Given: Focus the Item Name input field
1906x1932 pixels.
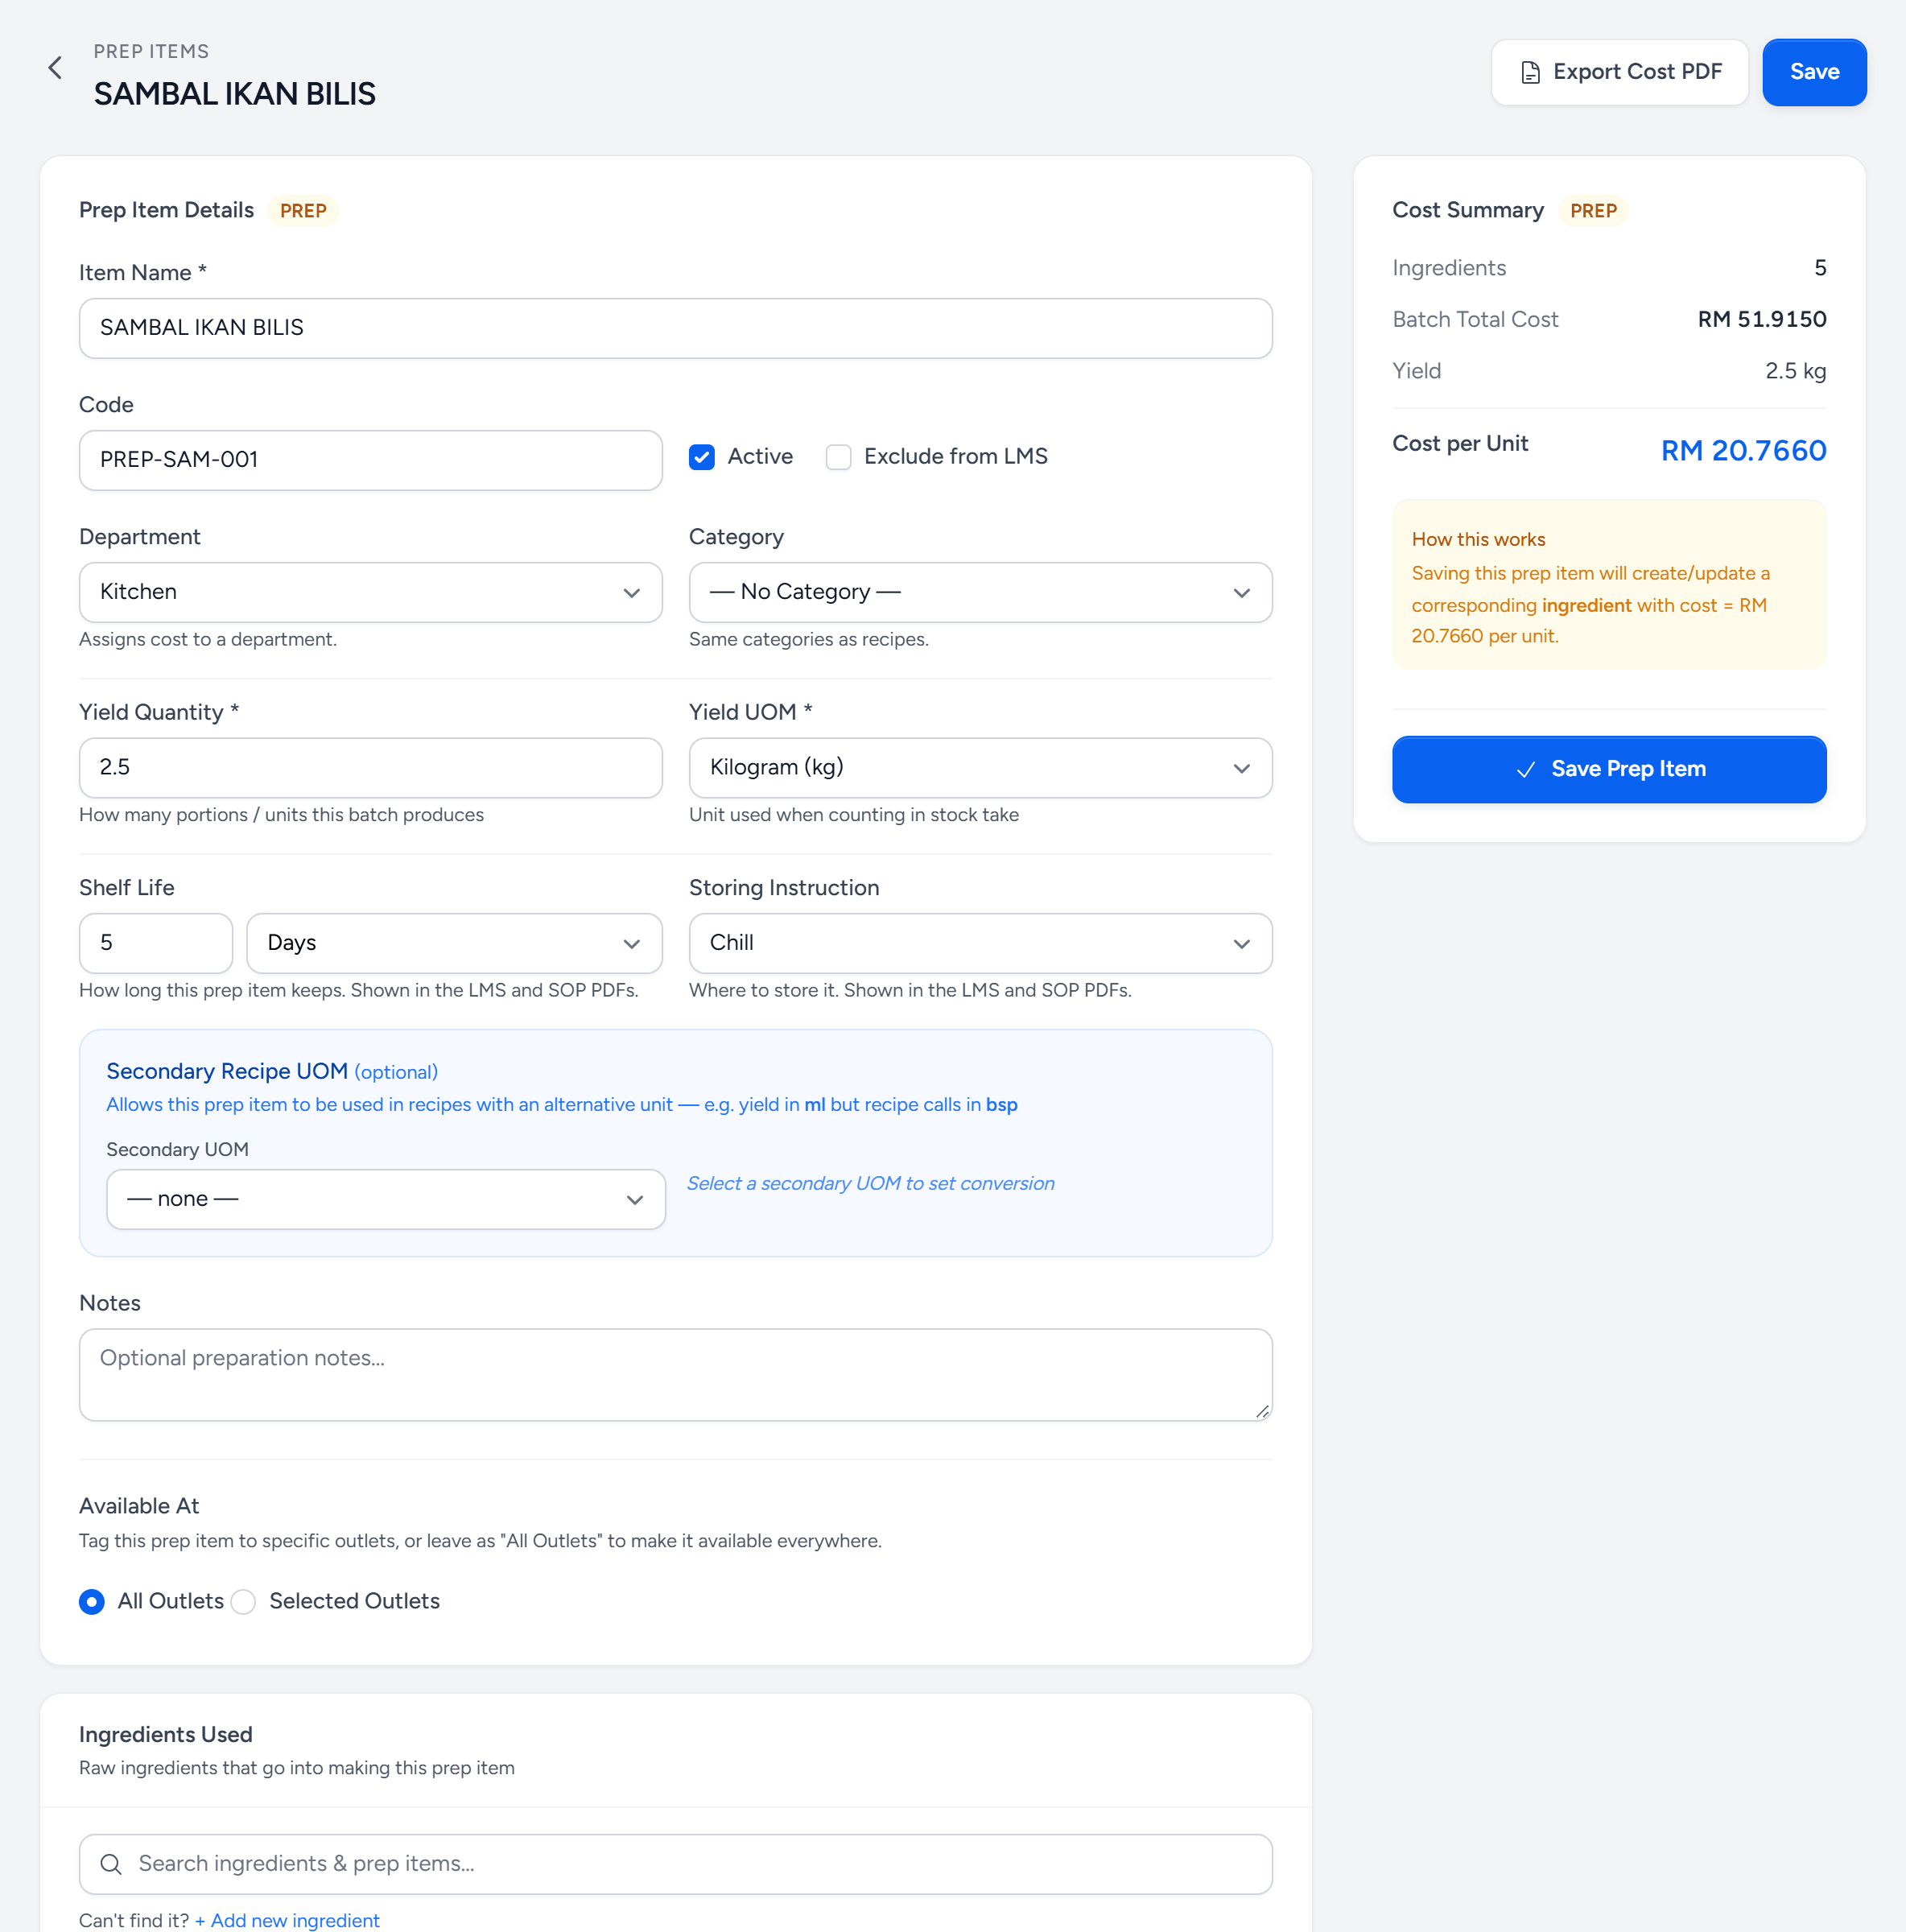Looking at the screenshot, I should pyautogui.click(x=675, y=328).
